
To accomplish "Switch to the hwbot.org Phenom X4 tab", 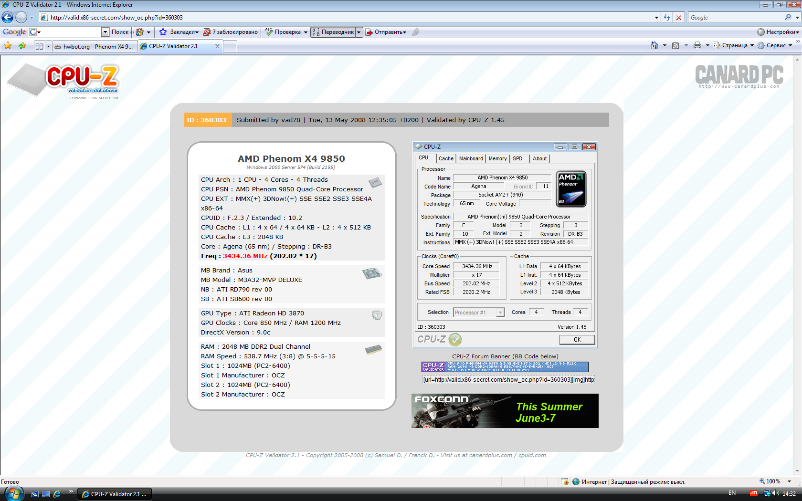I will (x=94, y=46).
